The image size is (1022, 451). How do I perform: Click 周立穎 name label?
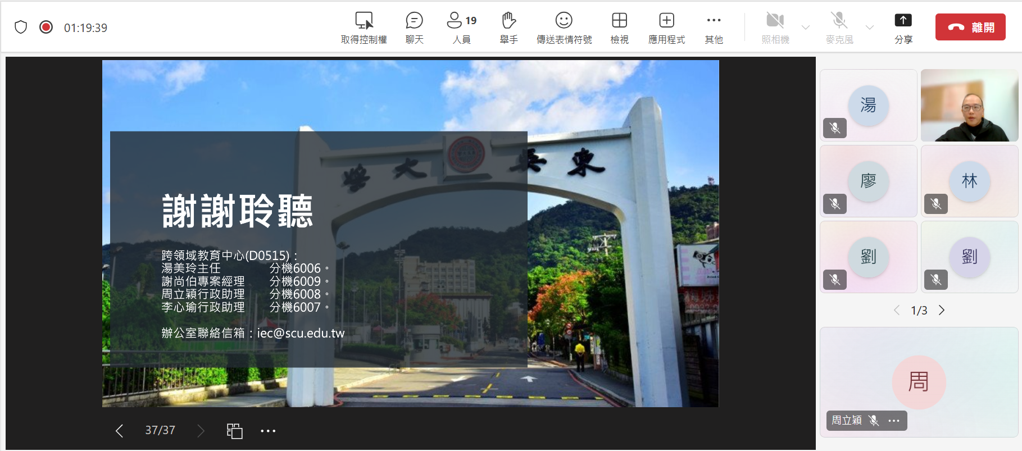(846, 420)
